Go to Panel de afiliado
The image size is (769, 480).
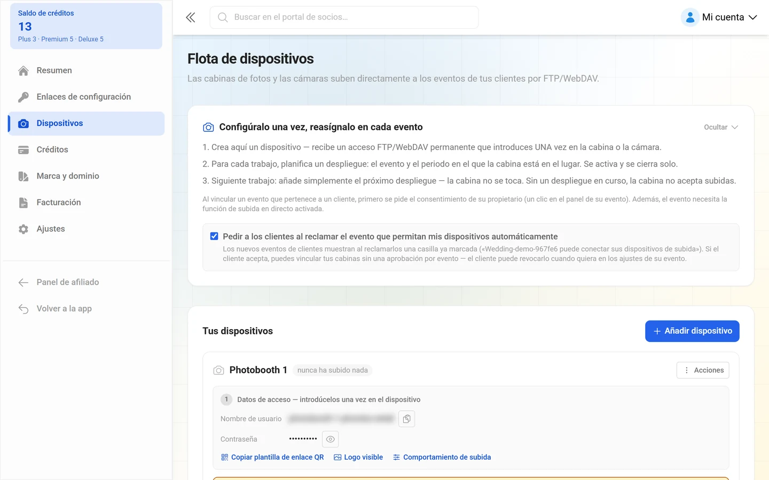86,283
